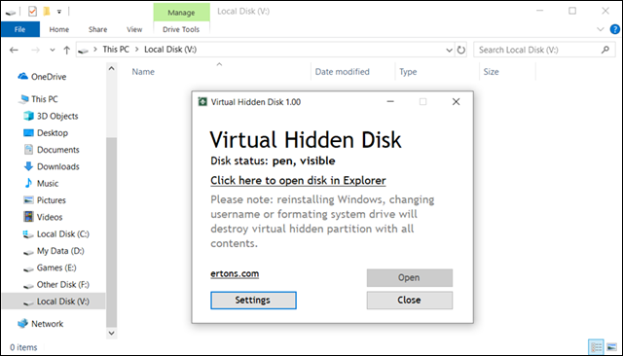Screen dimensions: 623x356
Task: Click the Local Disk (V:) drive icon in sidebar
Action: [x=28, y=303]
